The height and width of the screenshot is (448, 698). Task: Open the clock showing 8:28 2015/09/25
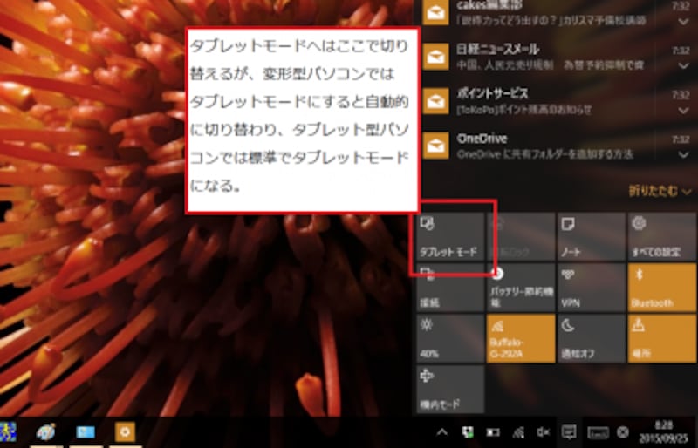[x=663, y=431]
